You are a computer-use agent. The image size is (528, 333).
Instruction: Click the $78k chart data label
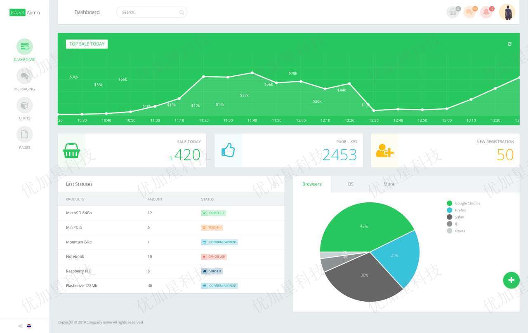(x=293, y=73)
